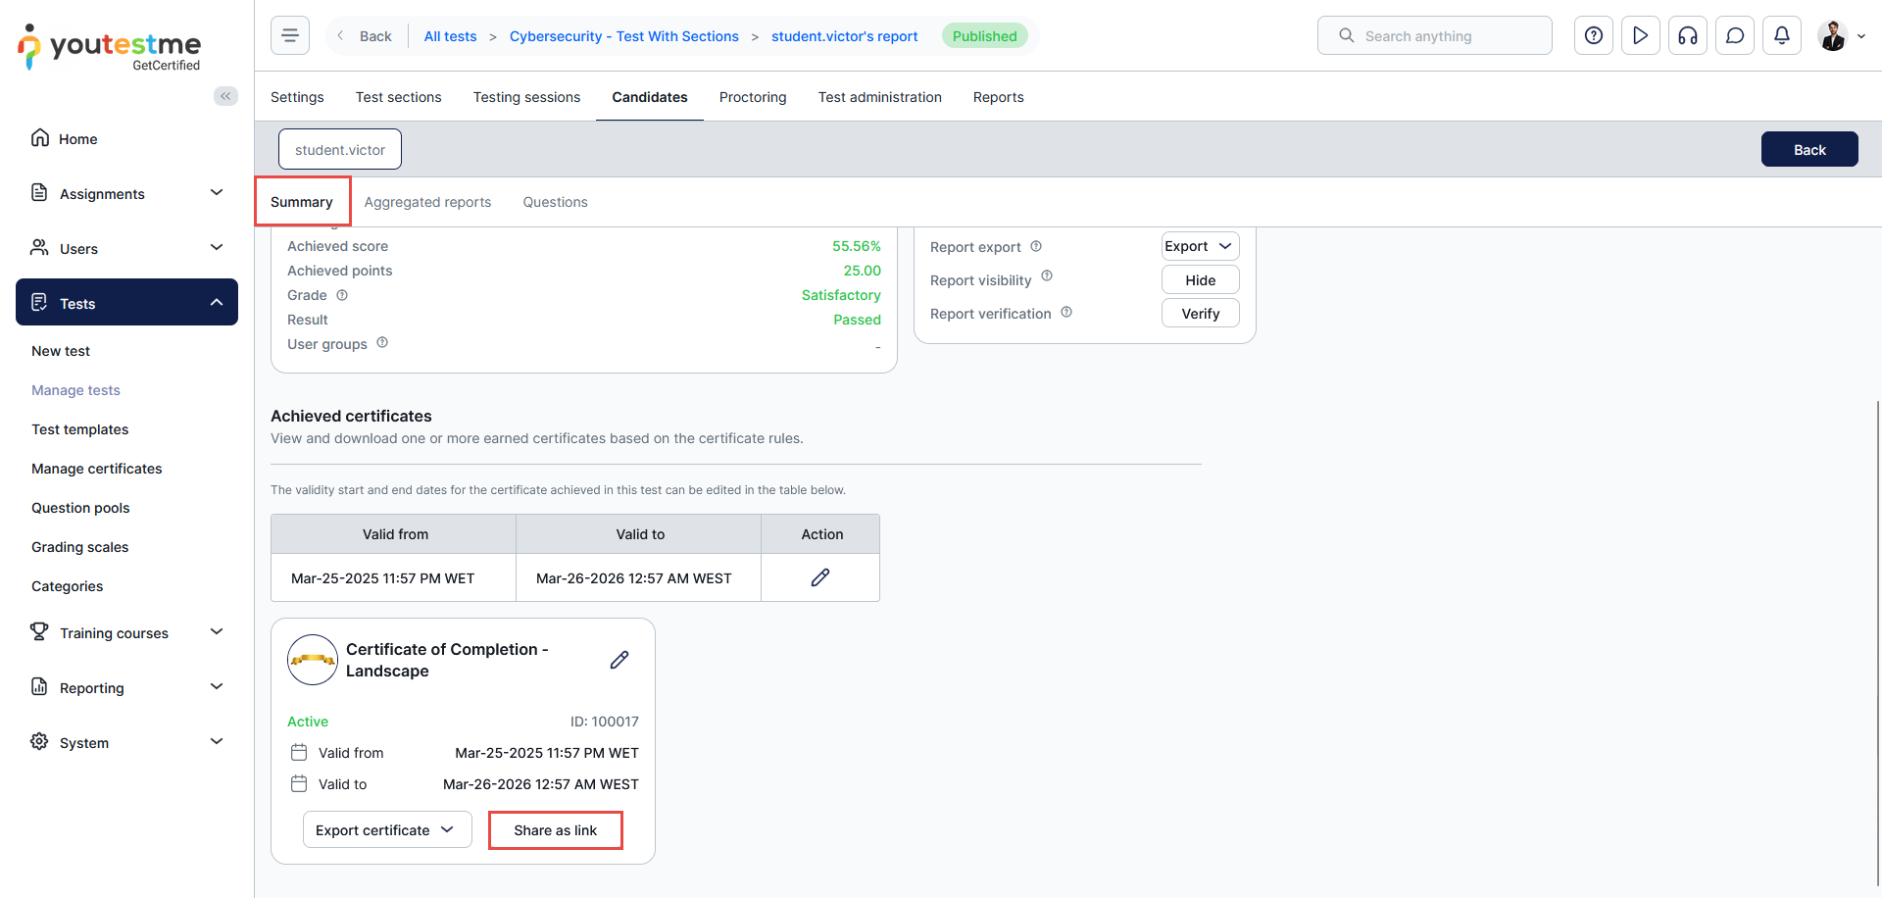The width and height of the screenshot is (1882, 898).
Task: Hide the report visibility
Action: (1200, 280)
